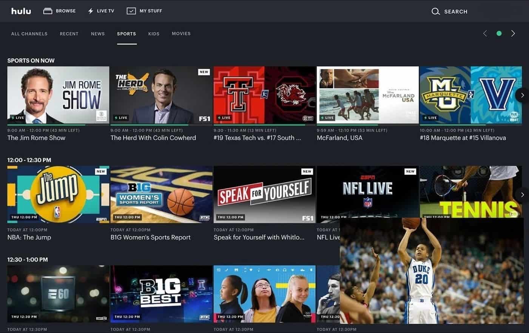The height and width of the screenshot is (333, 529).
Task: Click the Live TV label
Action: [x=105, y=11]
